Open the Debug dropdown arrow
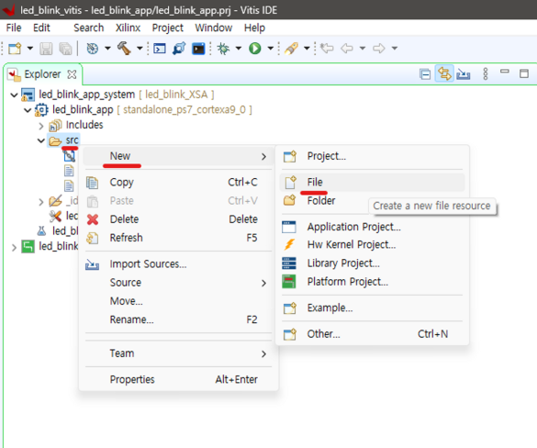Image resolution: width=537 pixels, height=448 pixels. point(239,49)
